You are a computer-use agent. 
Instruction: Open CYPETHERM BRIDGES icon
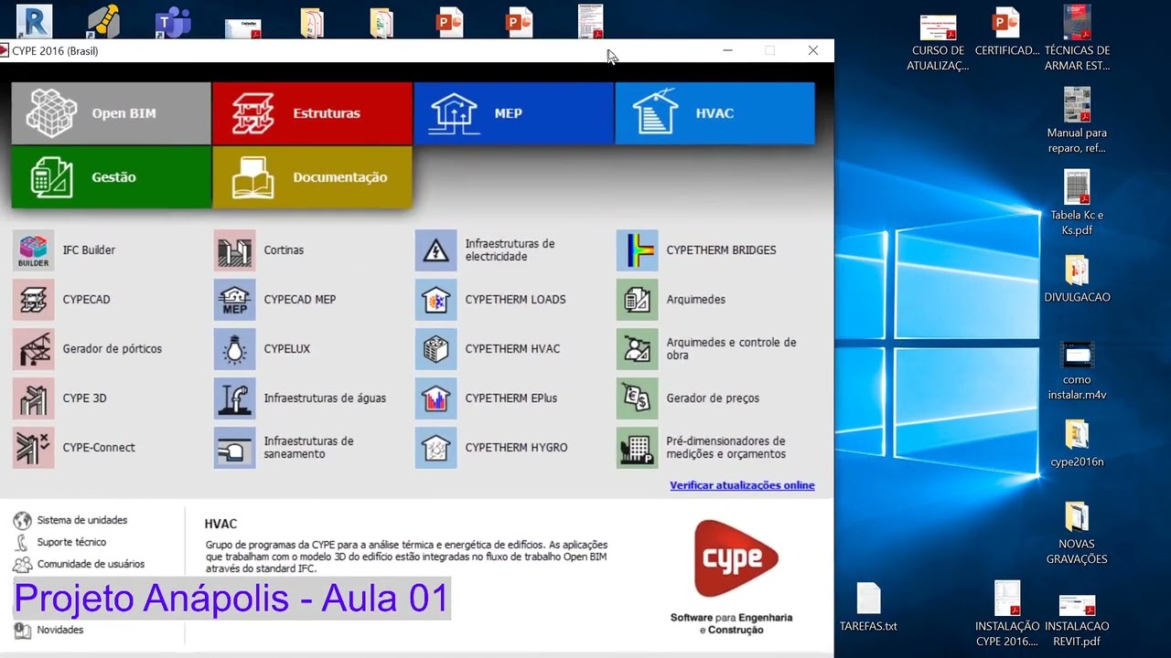(x=637, y=250)
